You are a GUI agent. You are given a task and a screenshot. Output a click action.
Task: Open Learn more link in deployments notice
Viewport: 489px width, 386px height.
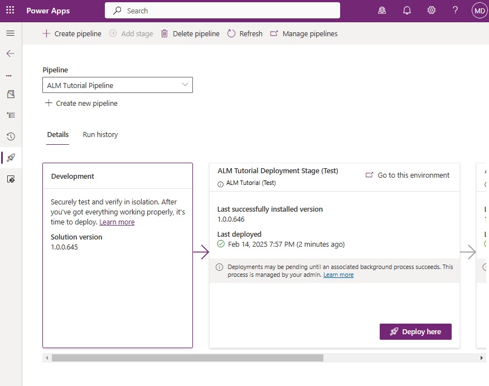[x=338, y=275]
